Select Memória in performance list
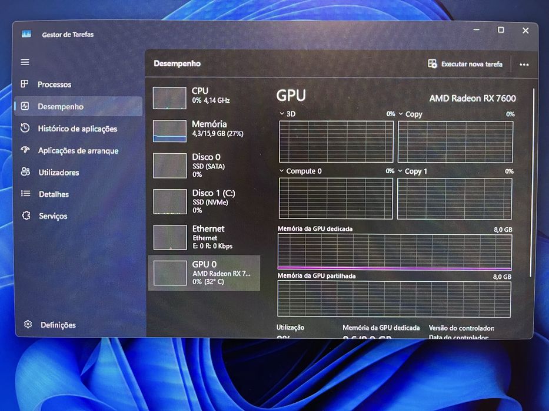Screen dimensions: 549x411 [204, 131]
